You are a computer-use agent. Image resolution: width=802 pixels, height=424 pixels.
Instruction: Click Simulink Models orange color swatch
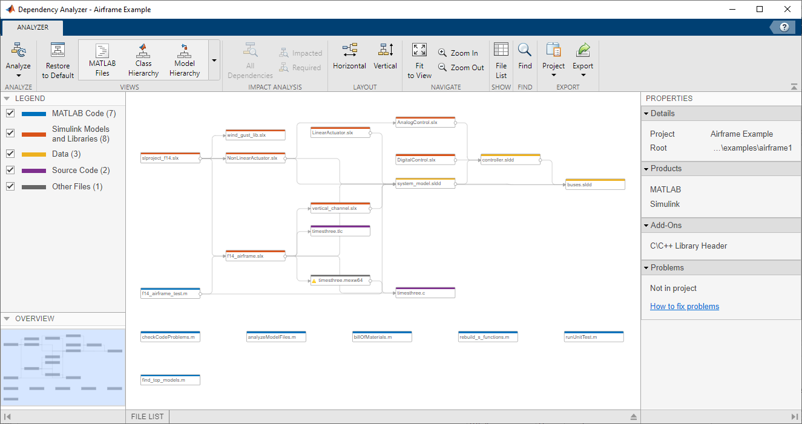pos(34,134)
